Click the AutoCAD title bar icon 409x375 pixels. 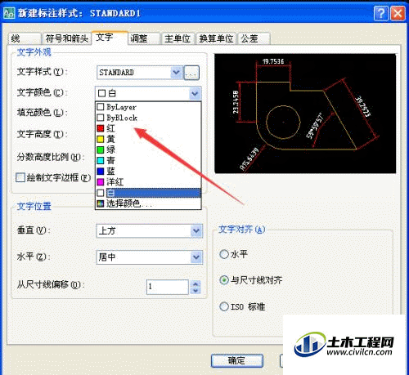pyautogui.click(x=9, y=13)
